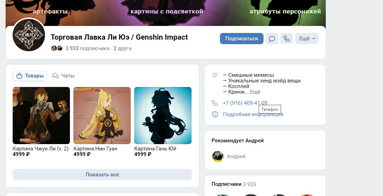The width and height of the screenshot is (383, 196).
Task: Click the Рекомендует Андрей heading
Action: (238, 141)
